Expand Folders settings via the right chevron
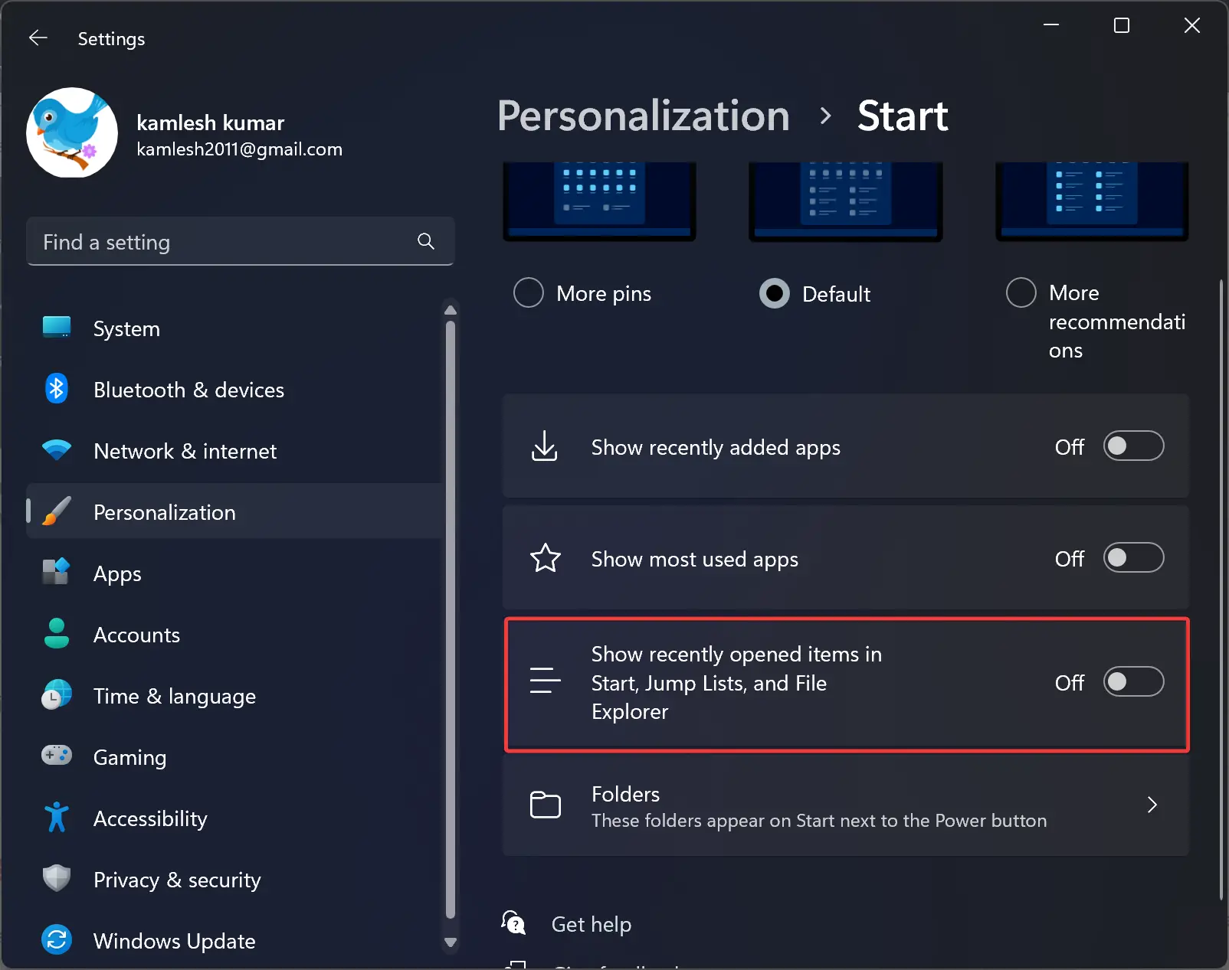1229x970 pixels. point(1152,805)
